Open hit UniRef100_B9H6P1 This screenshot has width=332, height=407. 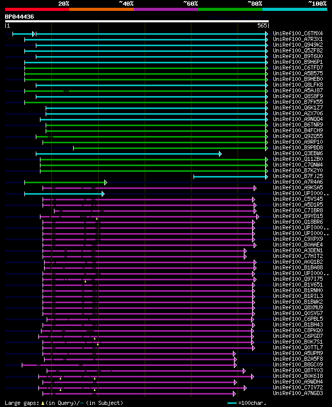[298, 62]
